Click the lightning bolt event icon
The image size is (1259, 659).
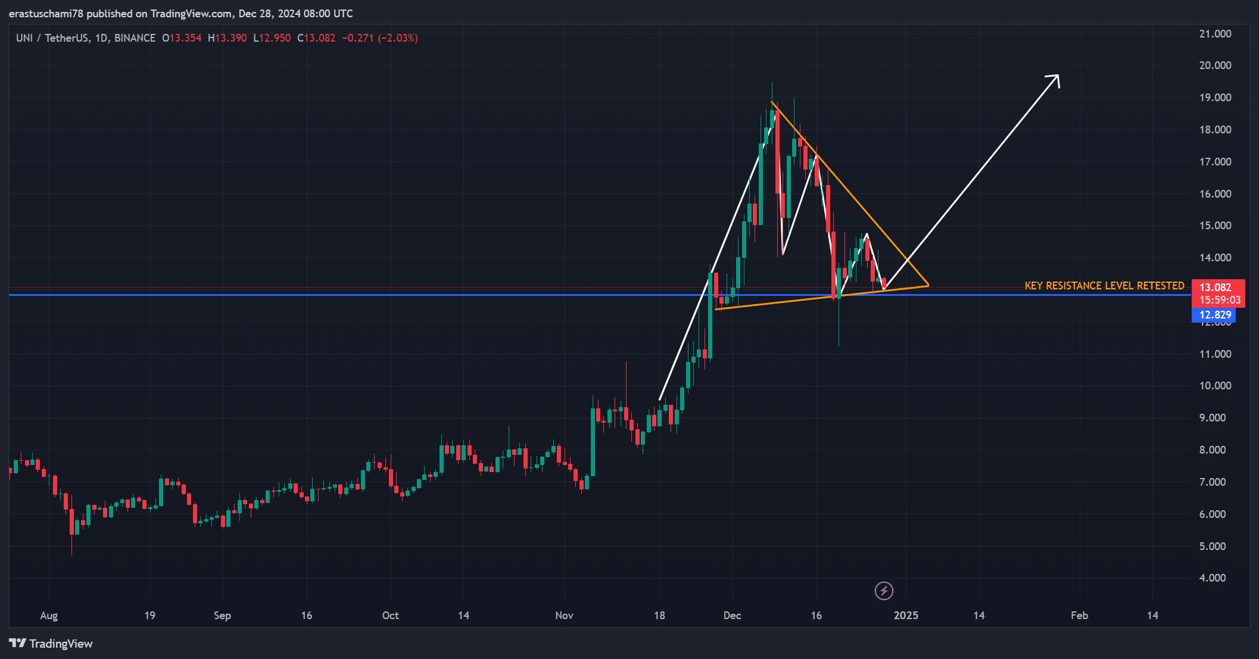pos(884,591)
